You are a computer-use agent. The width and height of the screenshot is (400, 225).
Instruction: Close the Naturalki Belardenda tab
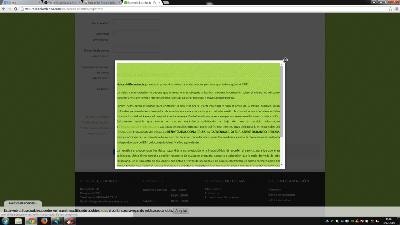point(159,3)
